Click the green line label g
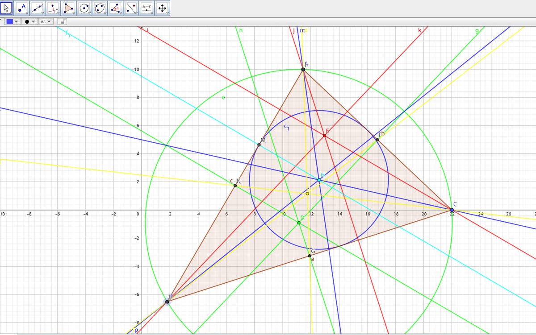 coord(477,30)
